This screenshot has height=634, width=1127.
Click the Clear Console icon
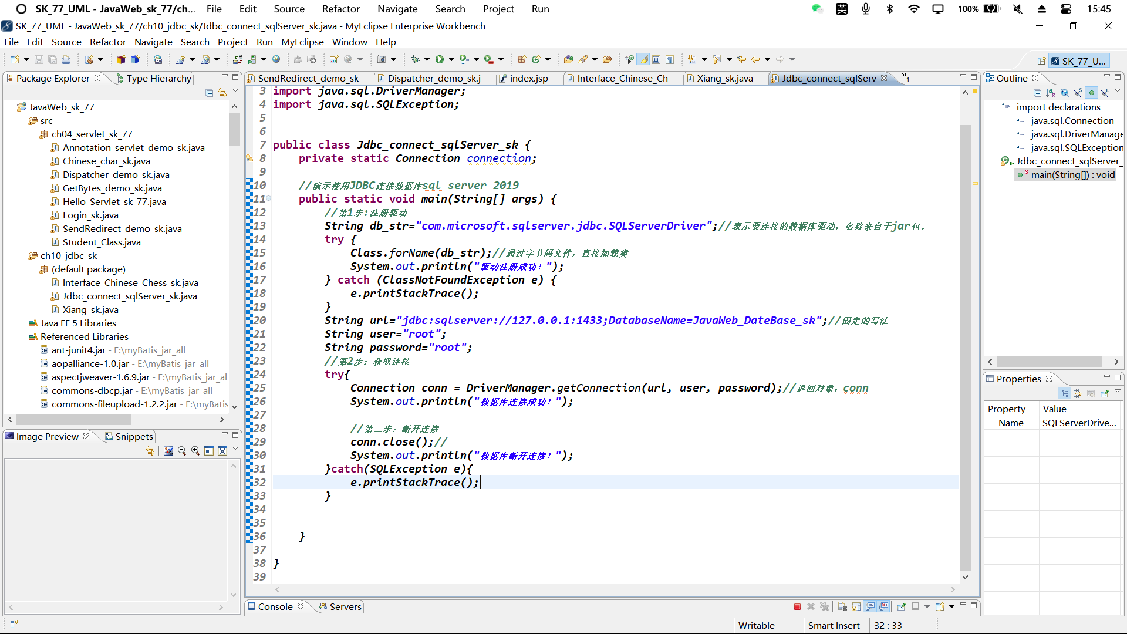coord(842,606)
